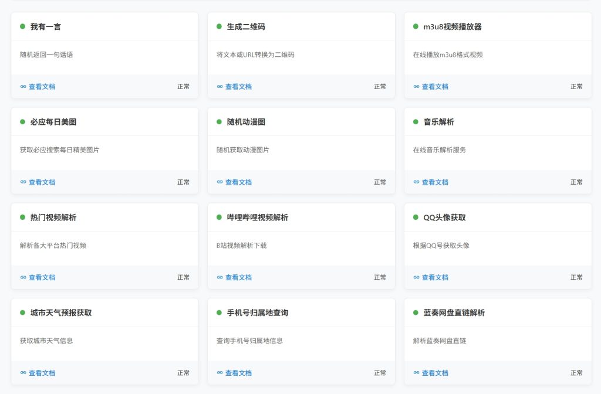
Task: Click the 生成二维码 card title
Action: point(246,27)
